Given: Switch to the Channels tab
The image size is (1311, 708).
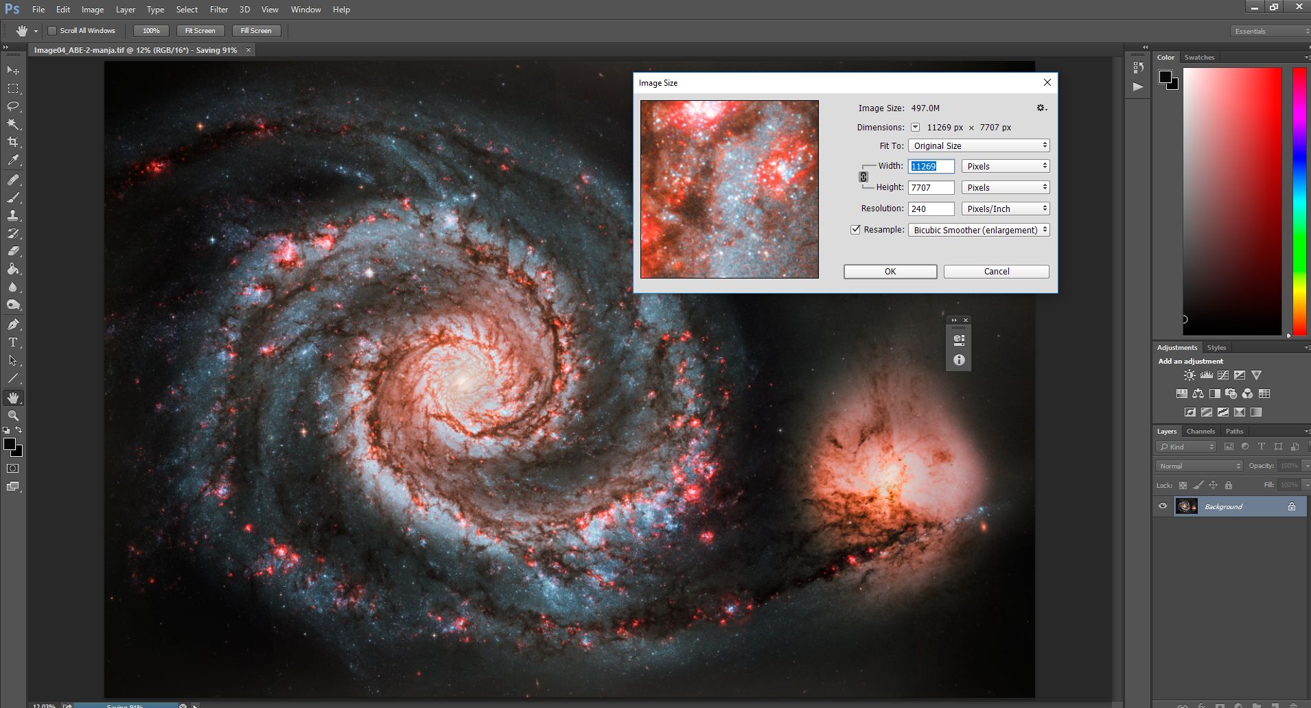Looking at the screenshot, I should tap(1200, 432).
